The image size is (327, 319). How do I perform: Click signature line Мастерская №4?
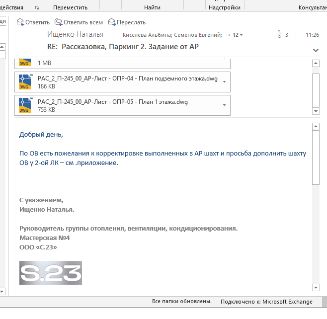pyautogui.click(x=44, y=238)
